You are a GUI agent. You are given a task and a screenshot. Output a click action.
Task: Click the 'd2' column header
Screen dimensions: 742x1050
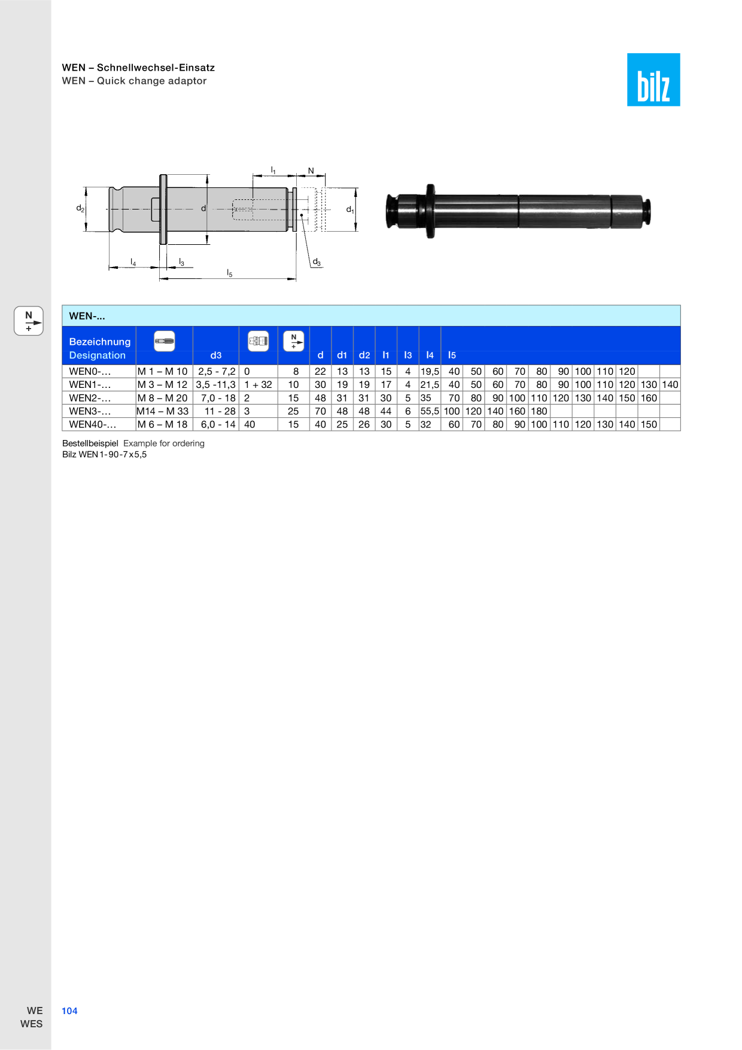point(364,356)
